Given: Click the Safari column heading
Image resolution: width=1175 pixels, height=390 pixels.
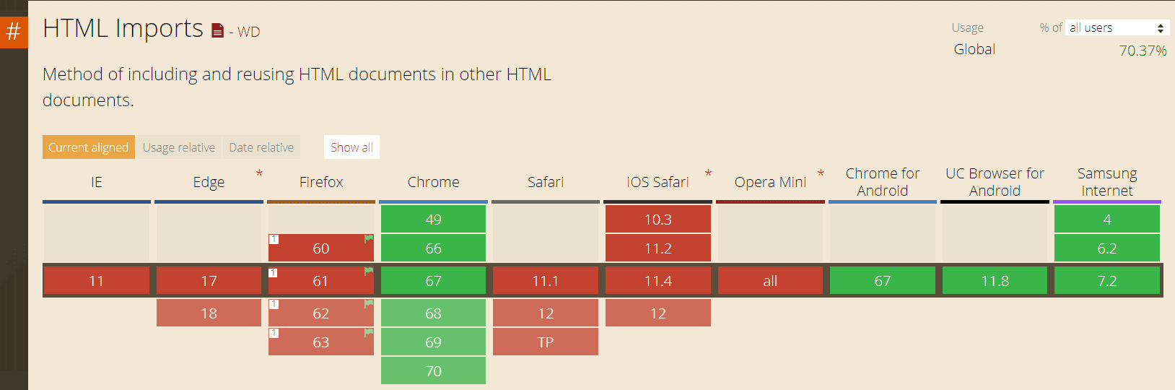Looking at the screenshot, I should pos(546,182).
